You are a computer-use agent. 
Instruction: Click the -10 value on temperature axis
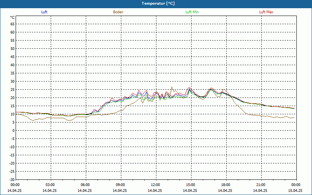12,147
